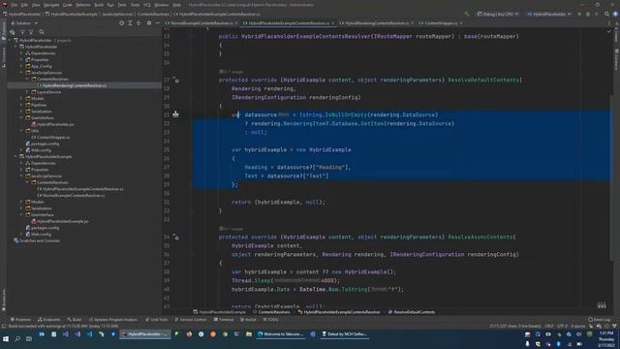This screenshot has height=349, width=620.
Task: Click the Stop icon in the run toolbar
Action: point(597,14)
